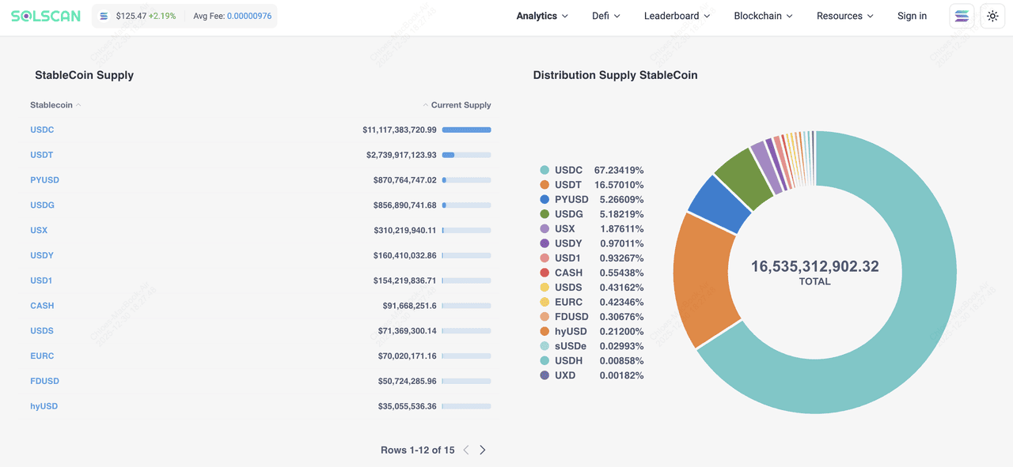The image size is (1013, 467).
Task: Click the Sign in button
Action: (x=912, y=16)
